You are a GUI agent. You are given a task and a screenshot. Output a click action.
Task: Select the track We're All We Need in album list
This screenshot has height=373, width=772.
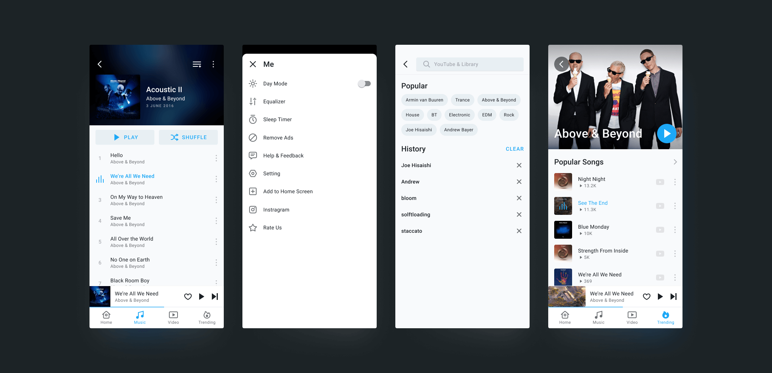coord(157,179)
